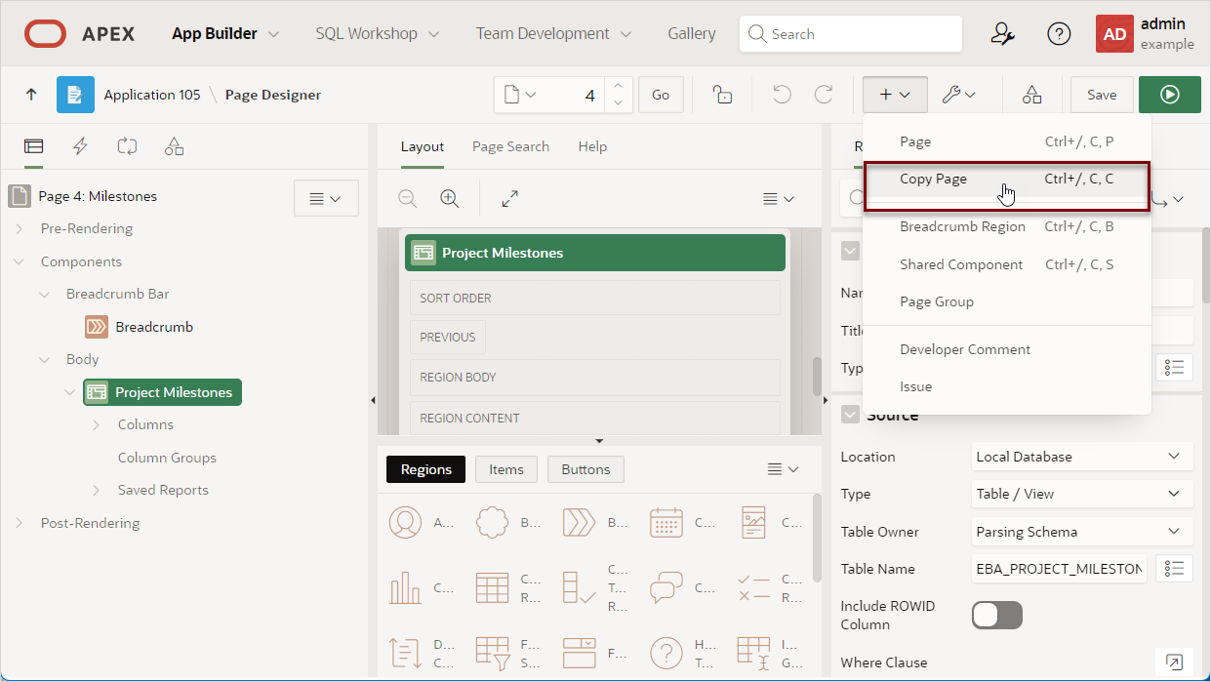The image size is (1211, 682).
Task: Choose Issue from the Create menu
Action: (1007, 386)
